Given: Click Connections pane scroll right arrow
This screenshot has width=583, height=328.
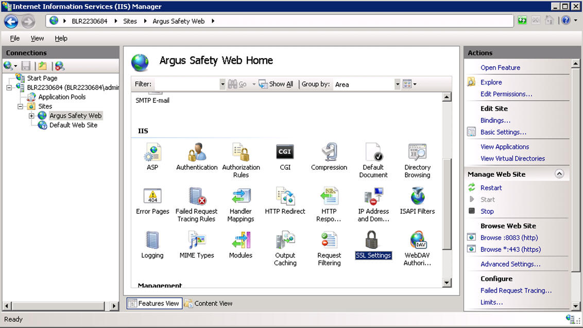Looking at the screenshot, I should pos(114,306).
